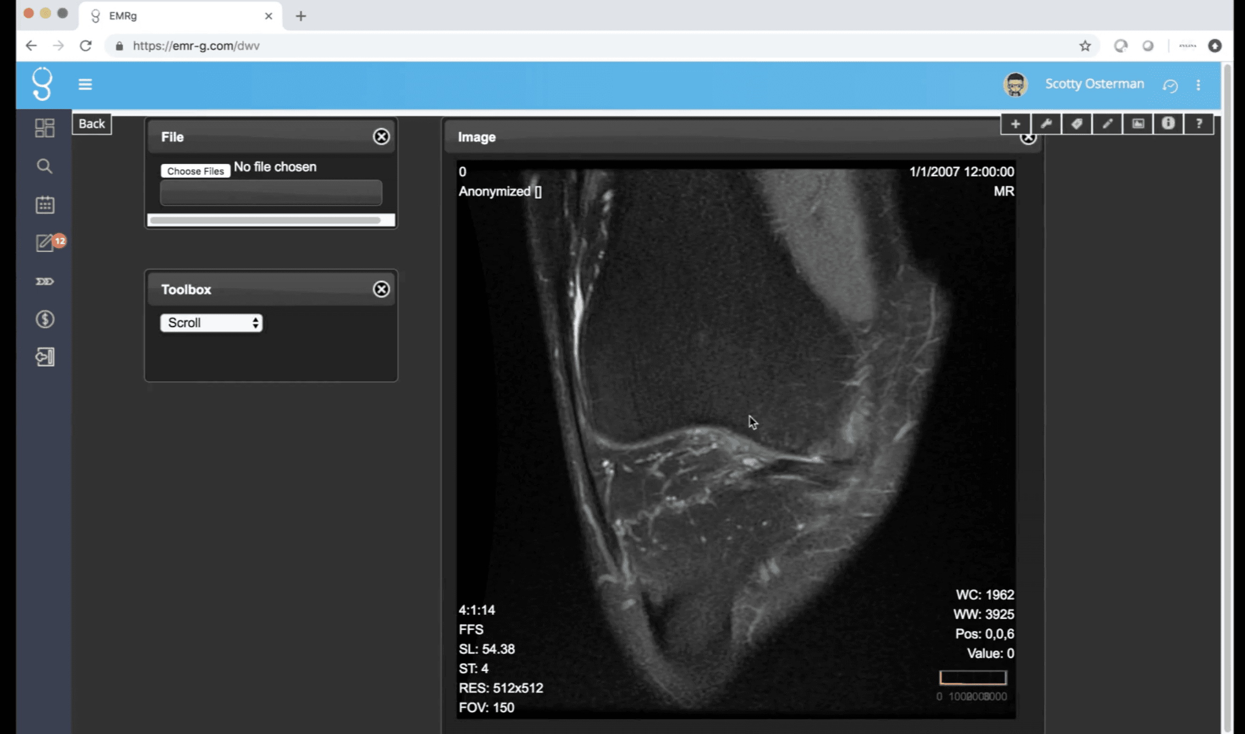Close the File panel
The height and width of the screenshot is (734, 1245).
click(x=381, y=136)
